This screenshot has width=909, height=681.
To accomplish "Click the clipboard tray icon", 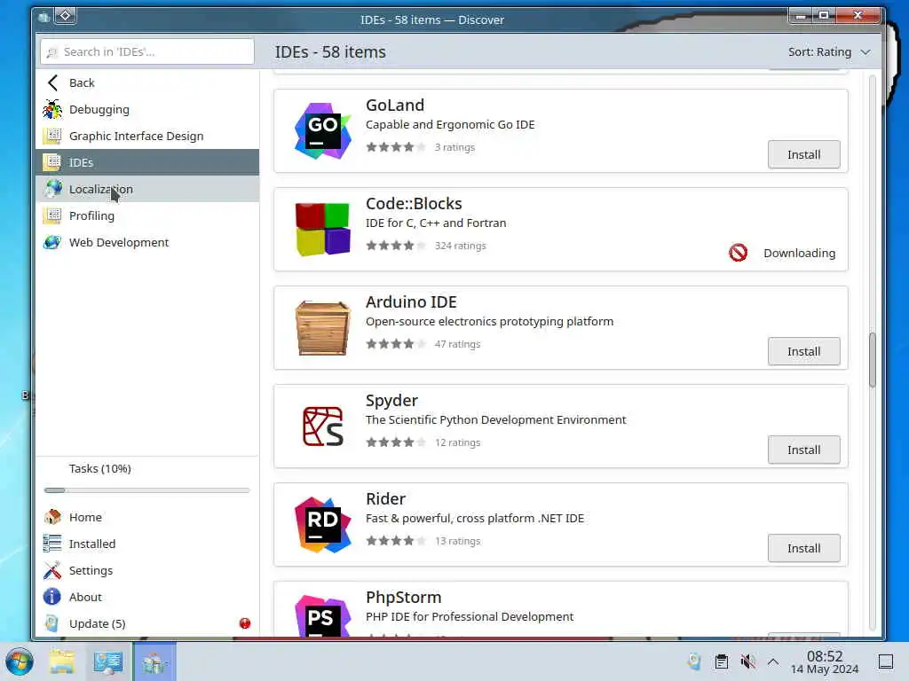I will (x=721, y=661).
